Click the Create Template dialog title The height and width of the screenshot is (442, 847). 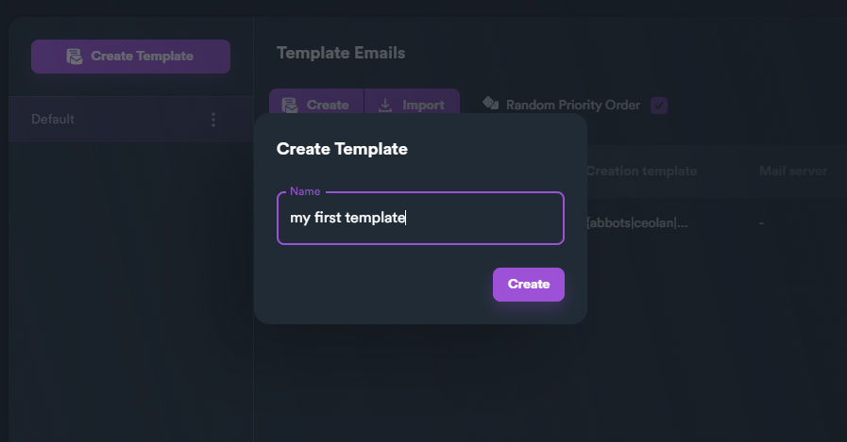[x=342, y=149]
